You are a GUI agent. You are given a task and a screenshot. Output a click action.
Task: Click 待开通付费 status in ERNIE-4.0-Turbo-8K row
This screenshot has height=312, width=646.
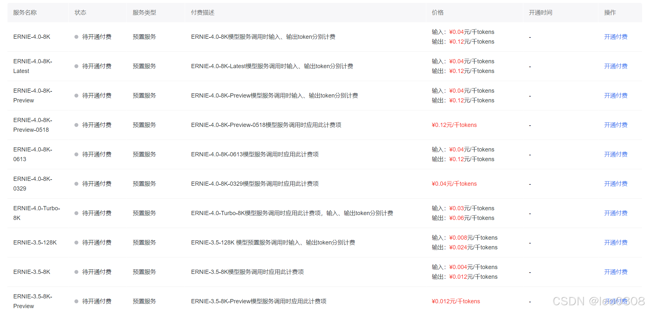pos(97,213)
